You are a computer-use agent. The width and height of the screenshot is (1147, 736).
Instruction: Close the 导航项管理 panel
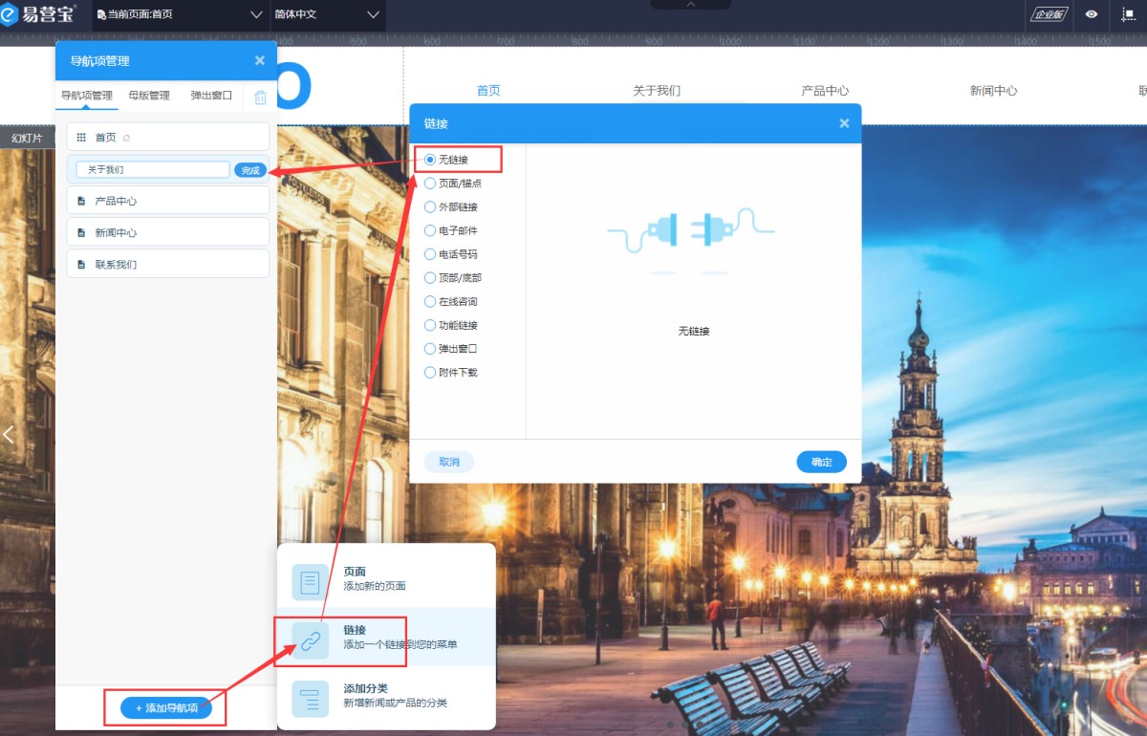(260, 60)
